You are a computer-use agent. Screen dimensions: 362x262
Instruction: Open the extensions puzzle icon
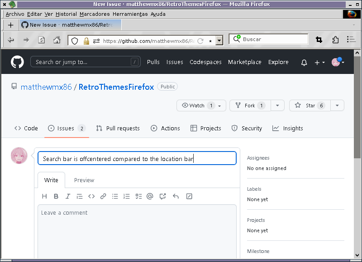(x=335, y=40)
